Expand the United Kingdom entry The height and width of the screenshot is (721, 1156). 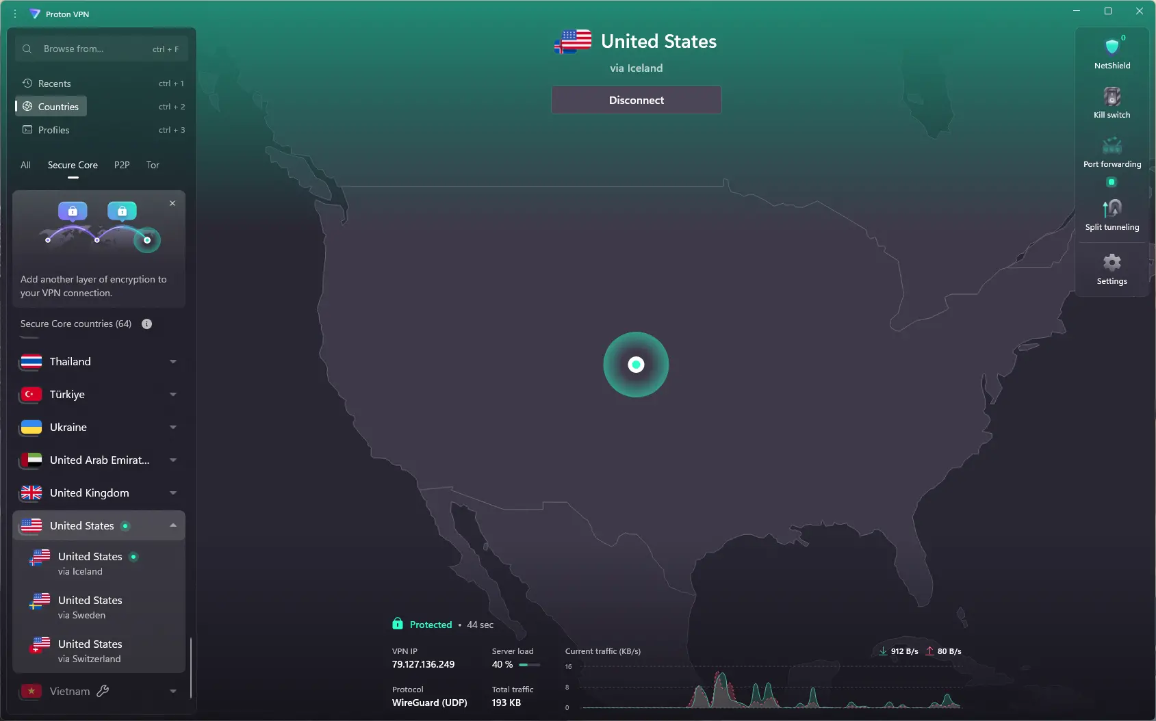[172, 493]
